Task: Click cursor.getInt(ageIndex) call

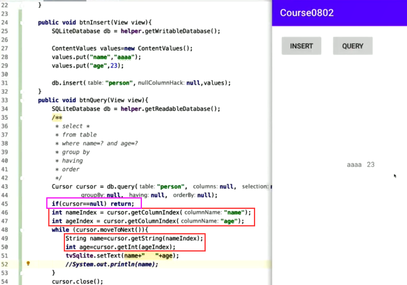Action: pyautogui.click(x=132, y=247)
